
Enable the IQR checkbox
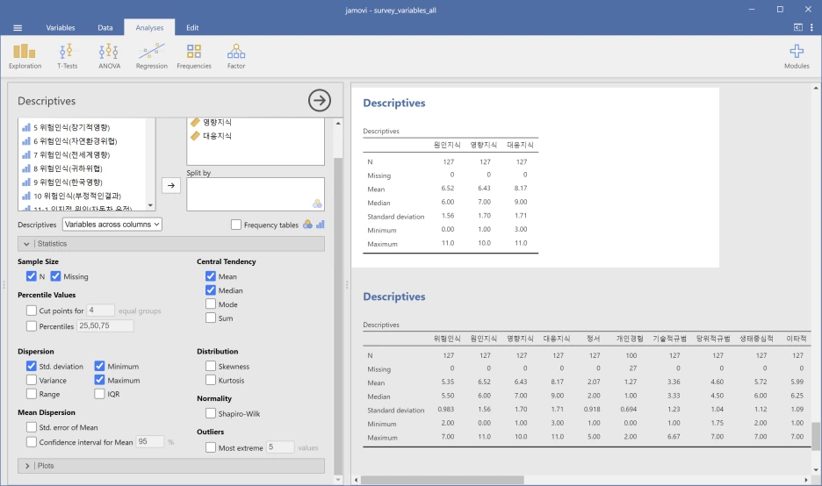99,394
